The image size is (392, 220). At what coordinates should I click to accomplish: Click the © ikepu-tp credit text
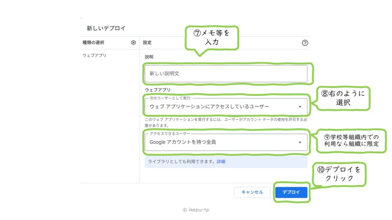[196, 210]
